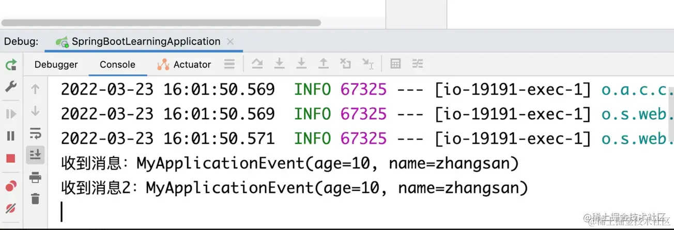Toggle soft-wrap in the console
The width and height of the screenshot is (674, 230).
coord(35,133)
